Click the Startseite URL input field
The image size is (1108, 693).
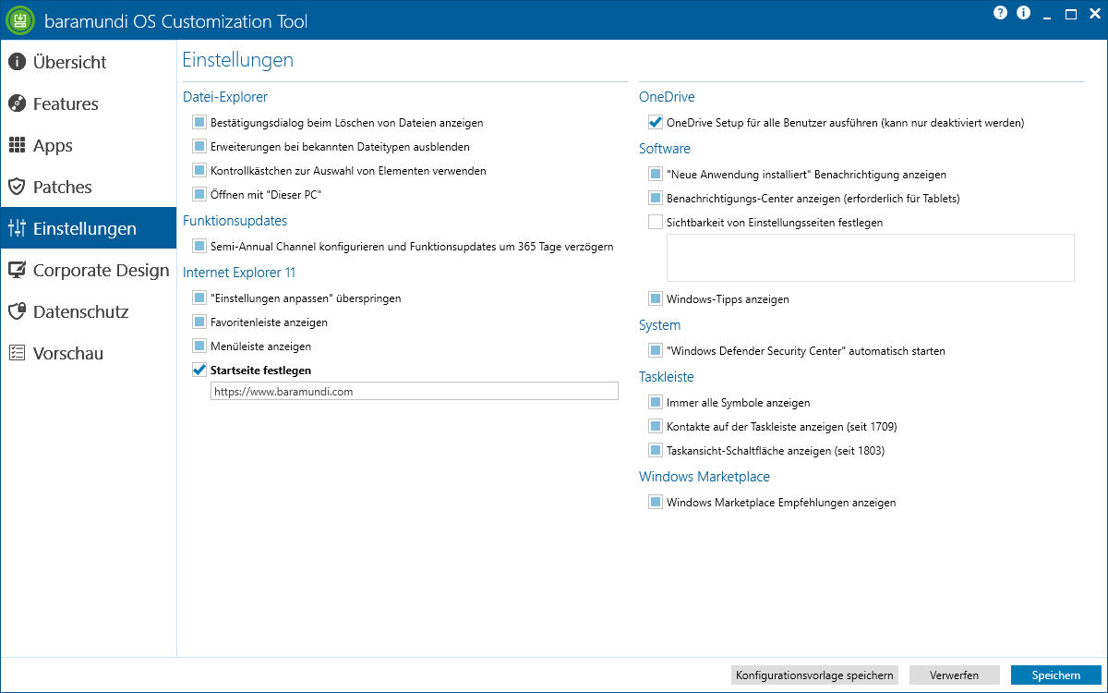(x=414, y=392)
